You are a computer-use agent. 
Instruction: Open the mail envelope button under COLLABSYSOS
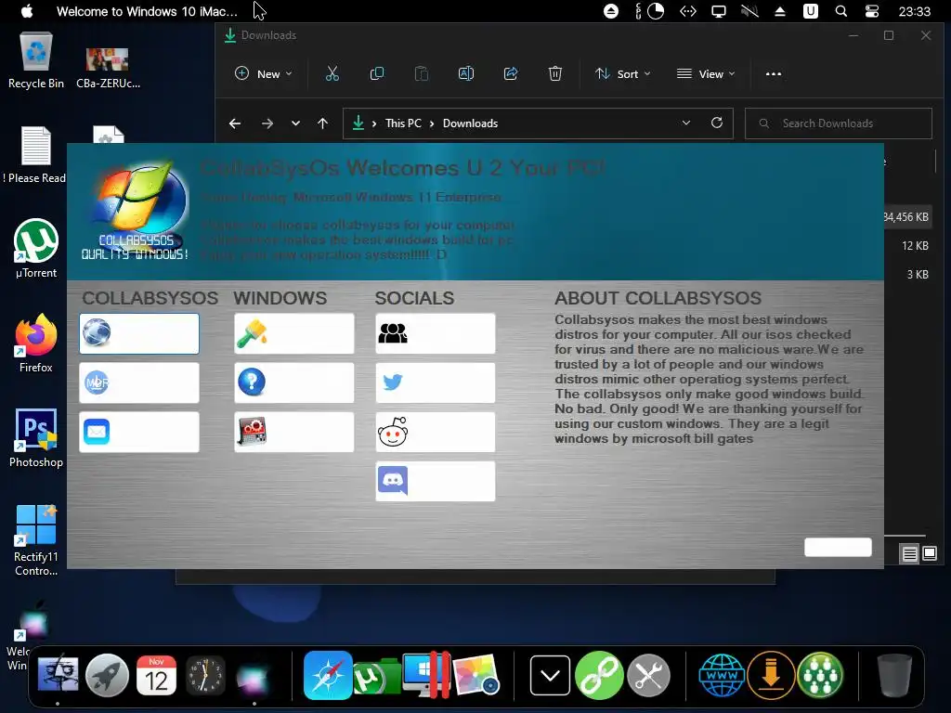[x=139, y=432]
